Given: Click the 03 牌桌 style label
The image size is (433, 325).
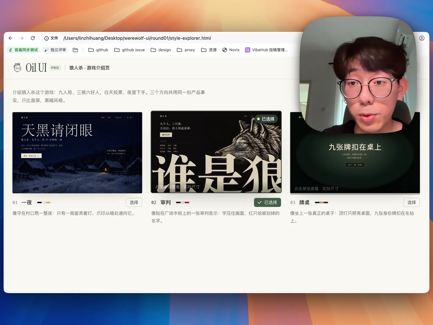Looking at the screenshot, I should tap(300, 202).
